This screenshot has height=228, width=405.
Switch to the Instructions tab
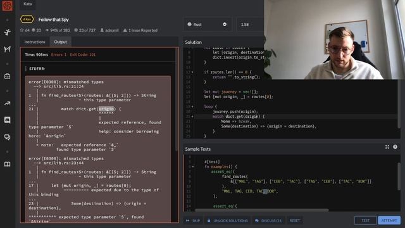click(x=35, y=42)
